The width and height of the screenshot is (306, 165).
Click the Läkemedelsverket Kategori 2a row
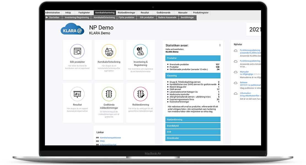point(193,92)
